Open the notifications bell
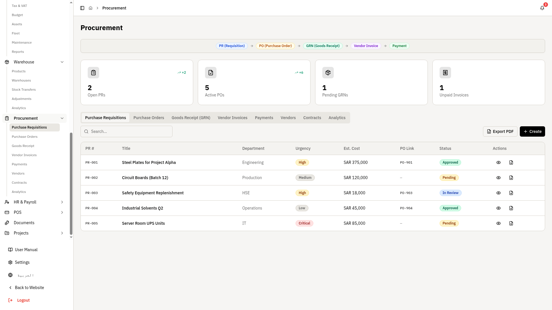 [542, 8]
